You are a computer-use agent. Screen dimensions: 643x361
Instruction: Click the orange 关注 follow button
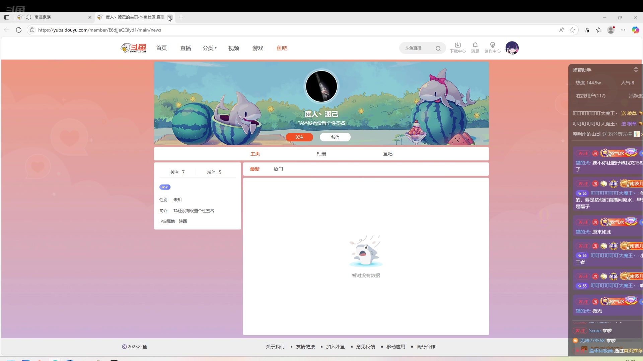point(299,137)
